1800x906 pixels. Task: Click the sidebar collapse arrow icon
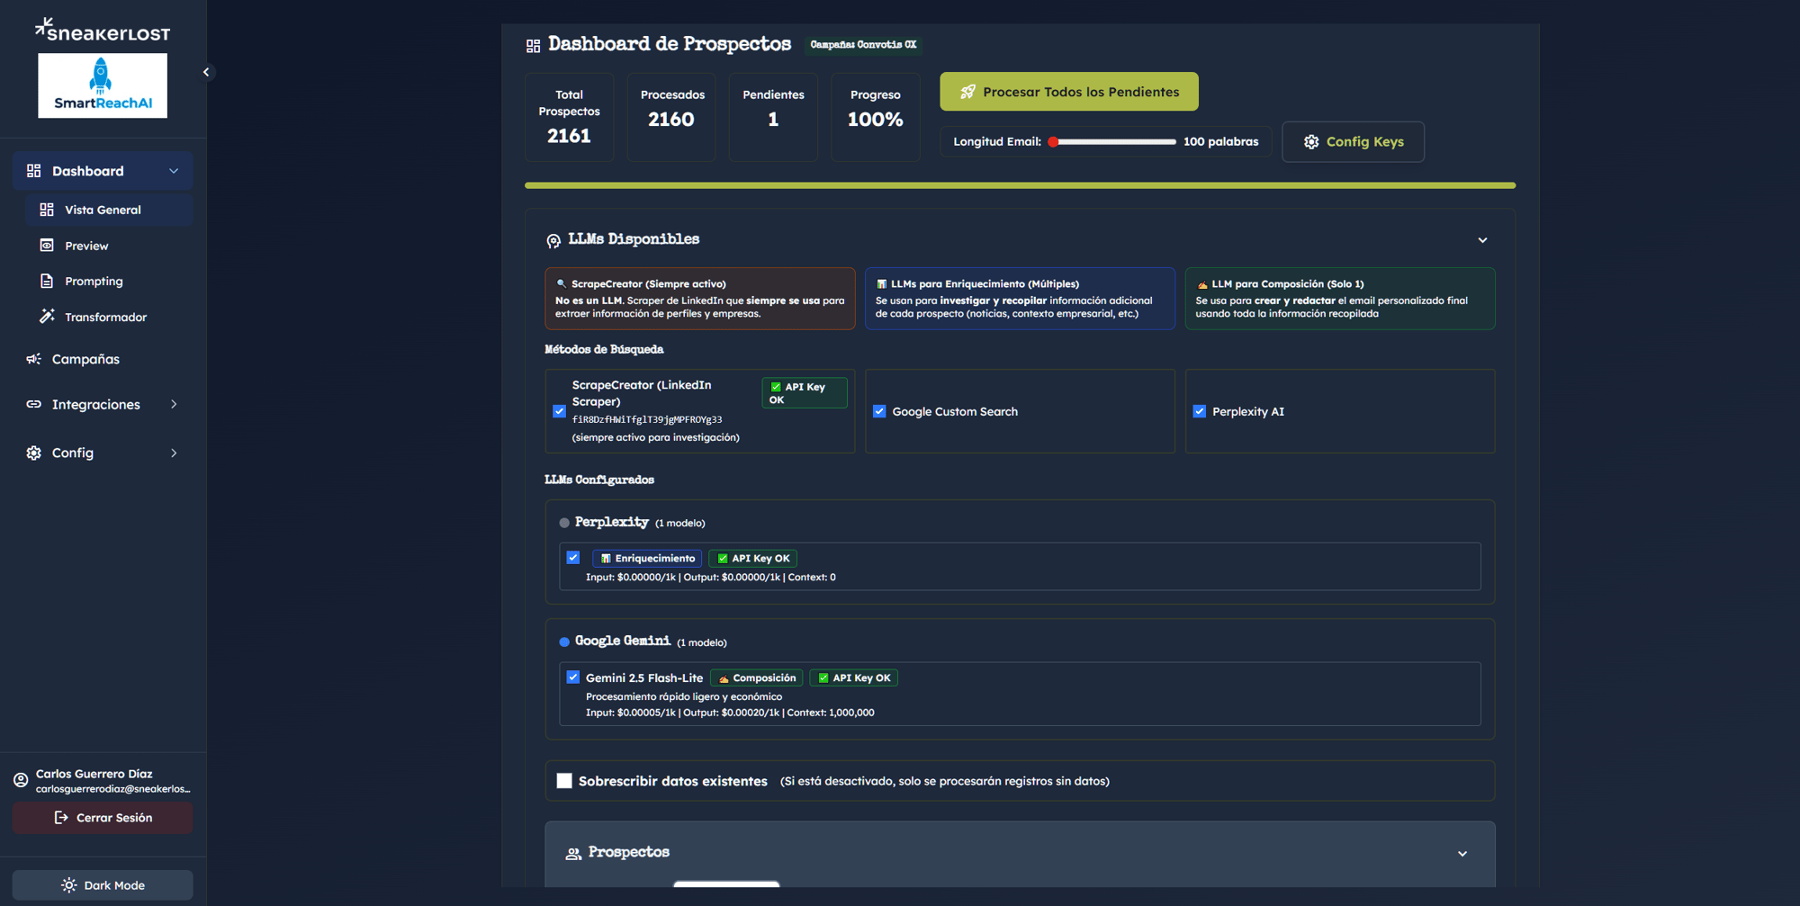206,72
